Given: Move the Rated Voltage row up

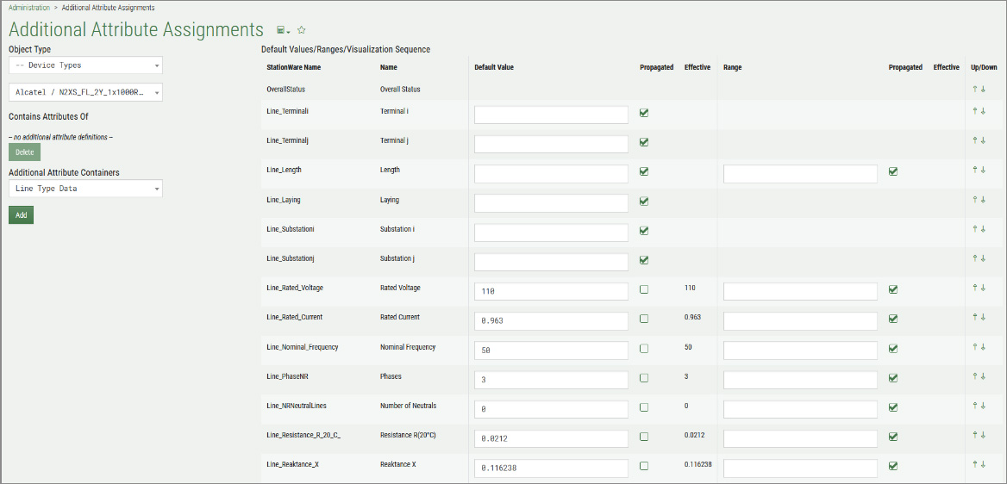Looking at the screenshot, I should click(x=975, y=288).
